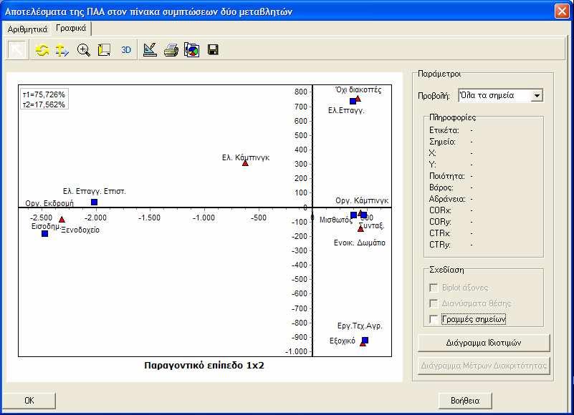Click the Αδράνεια info label

tap(447, 200)
